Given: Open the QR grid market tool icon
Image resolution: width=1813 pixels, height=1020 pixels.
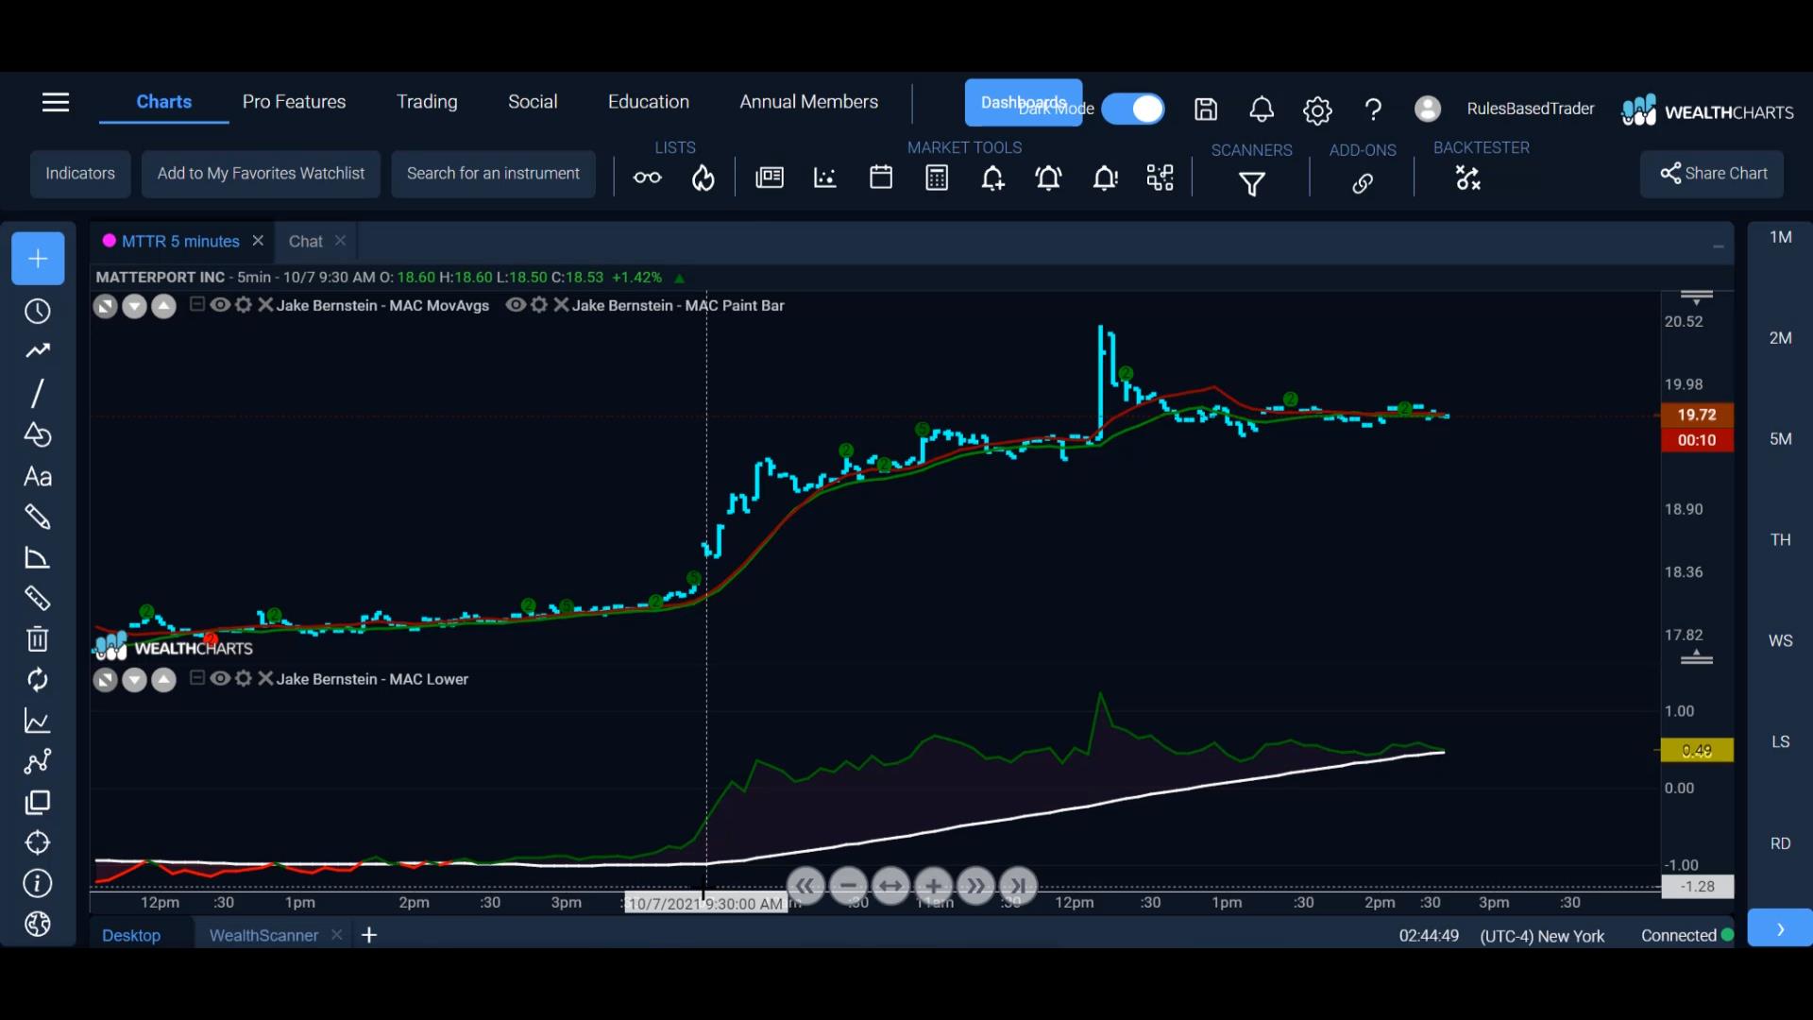Looking at the screenshot, I should 1161,178.
